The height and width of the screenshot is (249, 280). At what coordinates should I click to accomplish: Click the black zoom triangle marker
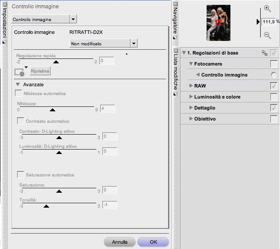258,22
